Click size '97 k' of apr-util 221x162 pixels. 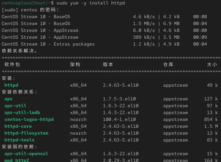click(x=212, y=106)
